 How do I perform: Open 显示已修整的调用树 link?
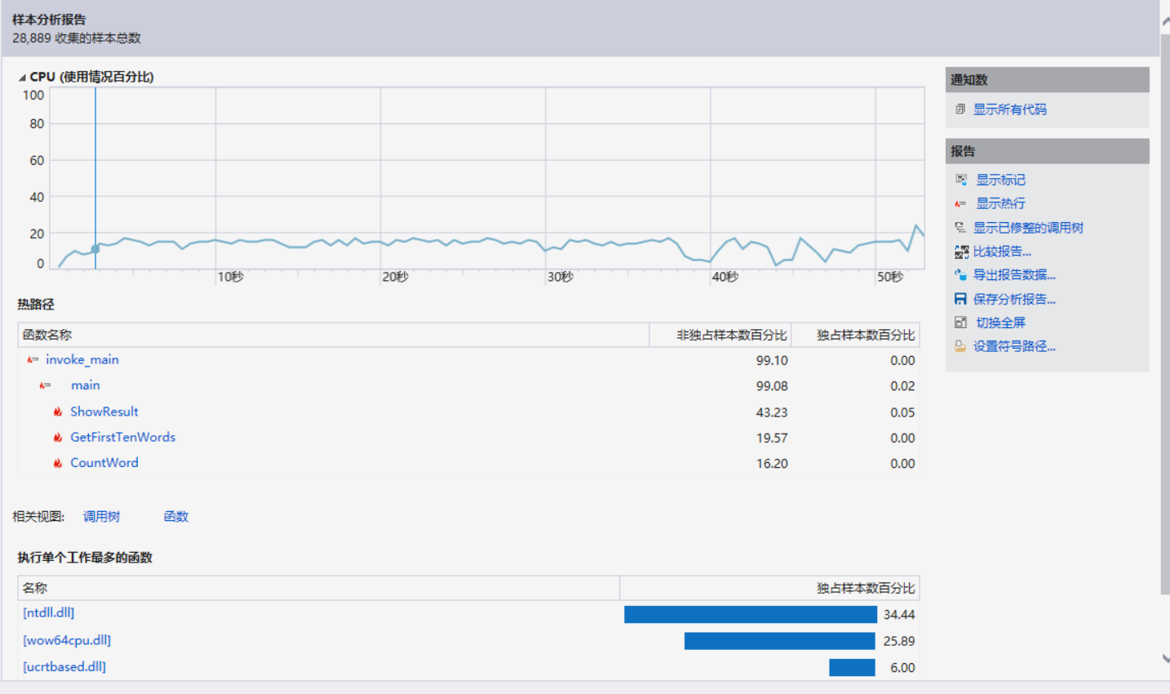pyautogui.click(x=1028, y=228)
